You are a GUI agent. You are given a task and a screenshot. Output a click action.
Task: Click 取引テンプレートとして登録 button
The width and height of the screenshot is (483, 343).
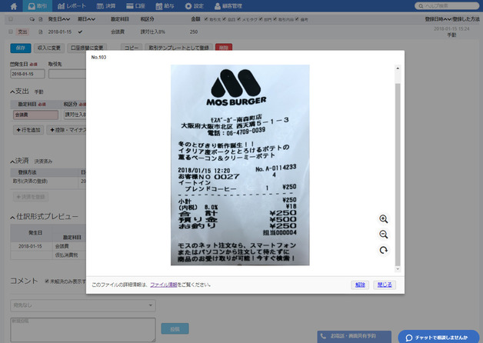178,48
